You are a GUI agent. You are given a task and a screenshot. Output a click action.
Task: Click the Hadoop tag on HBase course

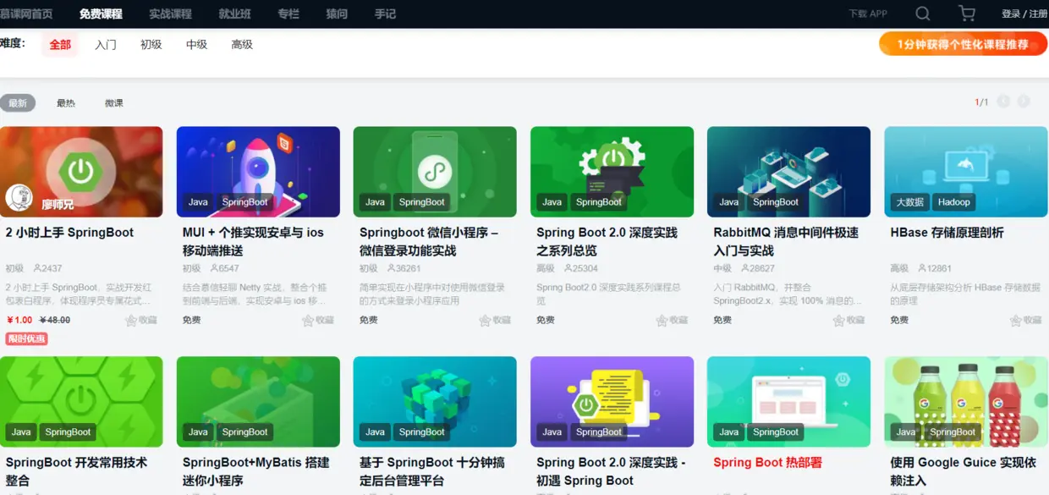pyautogui.click(x=953, y=202)
